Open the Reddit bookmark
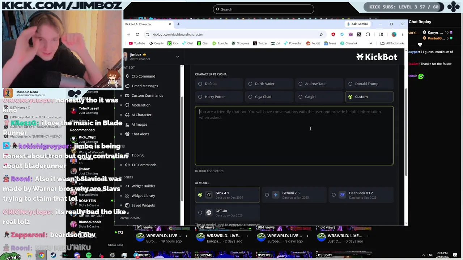This screenshot has height=260, width=463. click(x=313, y=43)
